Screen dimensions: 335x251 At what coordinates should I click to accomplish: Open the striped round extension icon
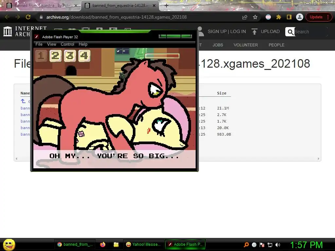tap(268, 17)
